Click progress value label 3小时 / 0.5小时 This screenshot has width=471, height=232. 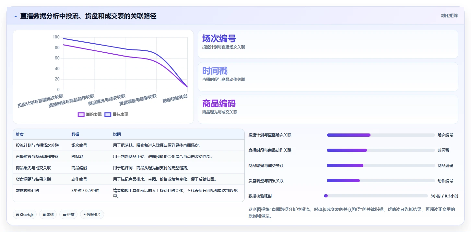[444, 196]
